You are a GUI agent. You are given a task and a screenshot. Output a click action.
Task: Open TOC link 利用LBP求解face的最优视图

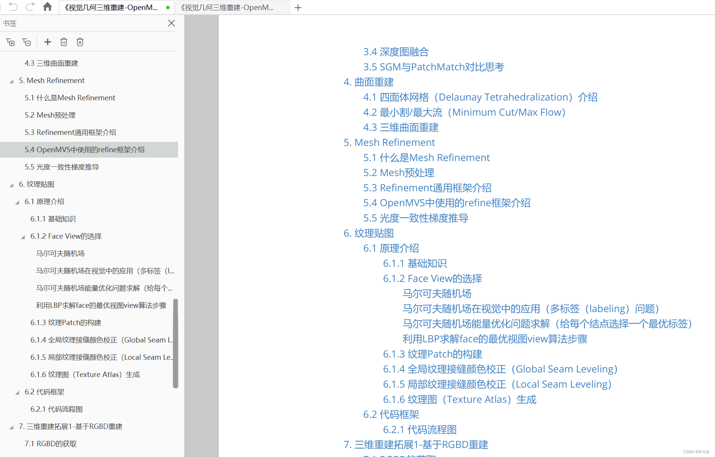tap(495, 339)
